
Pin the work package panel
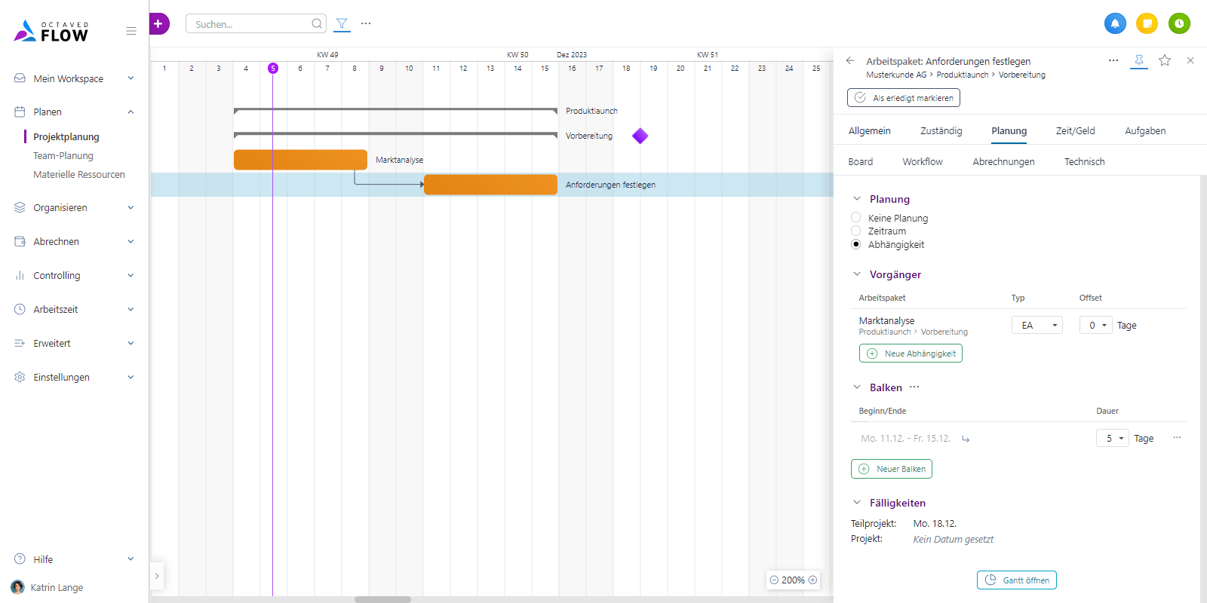point(1139,60)
